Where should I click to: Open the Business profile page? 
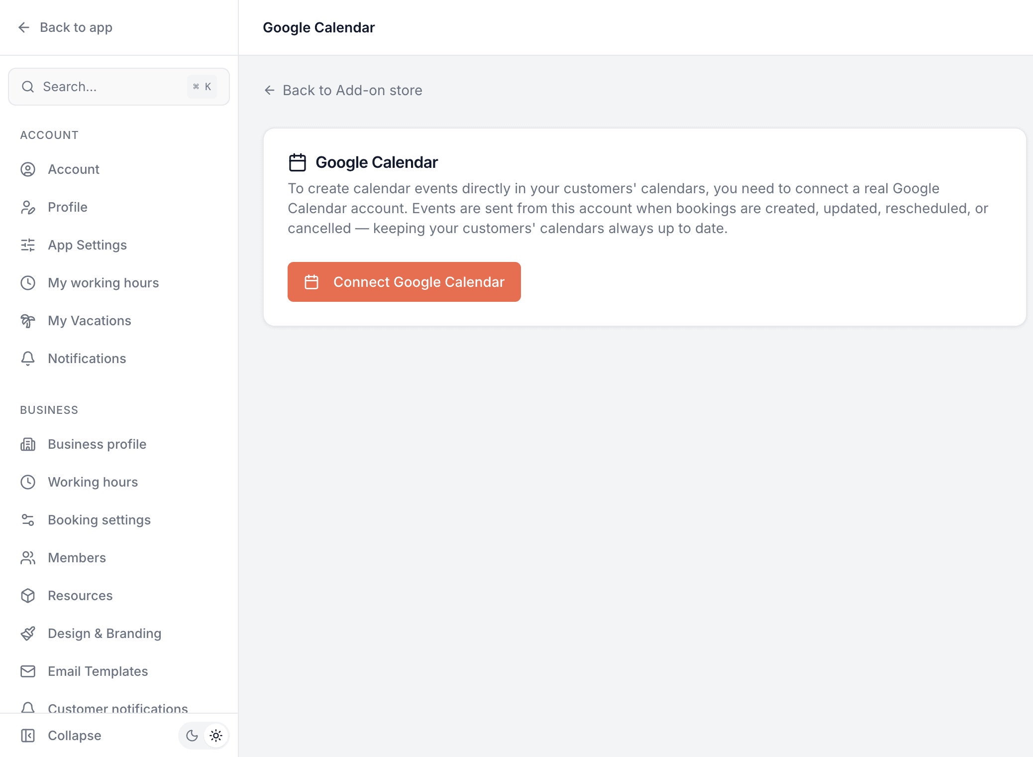[x=119, y=444]
